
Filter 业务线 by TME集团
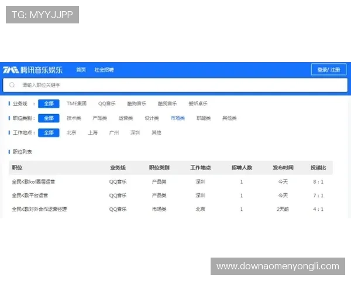pyautogui.click(x=77, y=104)
